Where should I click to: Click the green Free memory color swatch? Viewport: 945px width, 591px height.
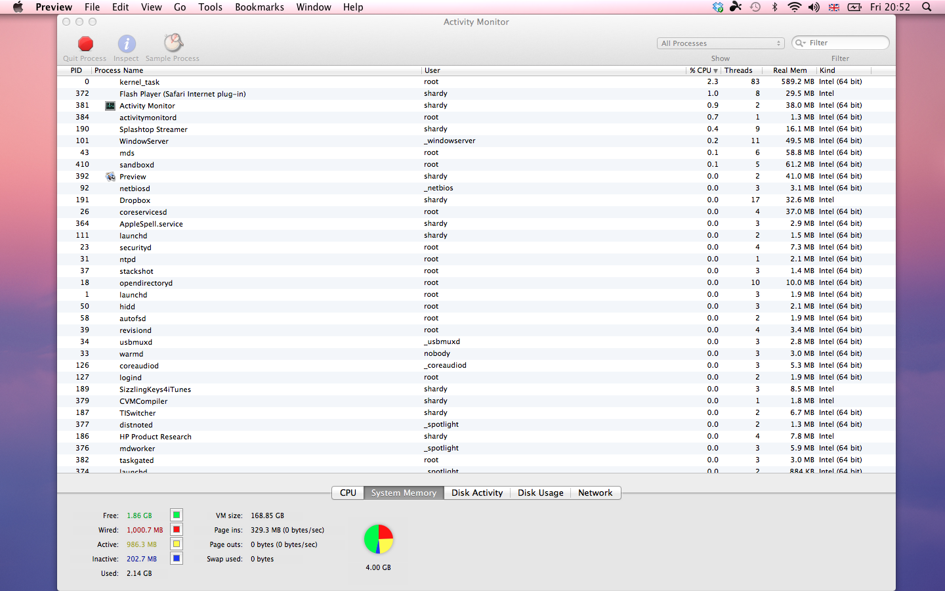coord(177,515)
